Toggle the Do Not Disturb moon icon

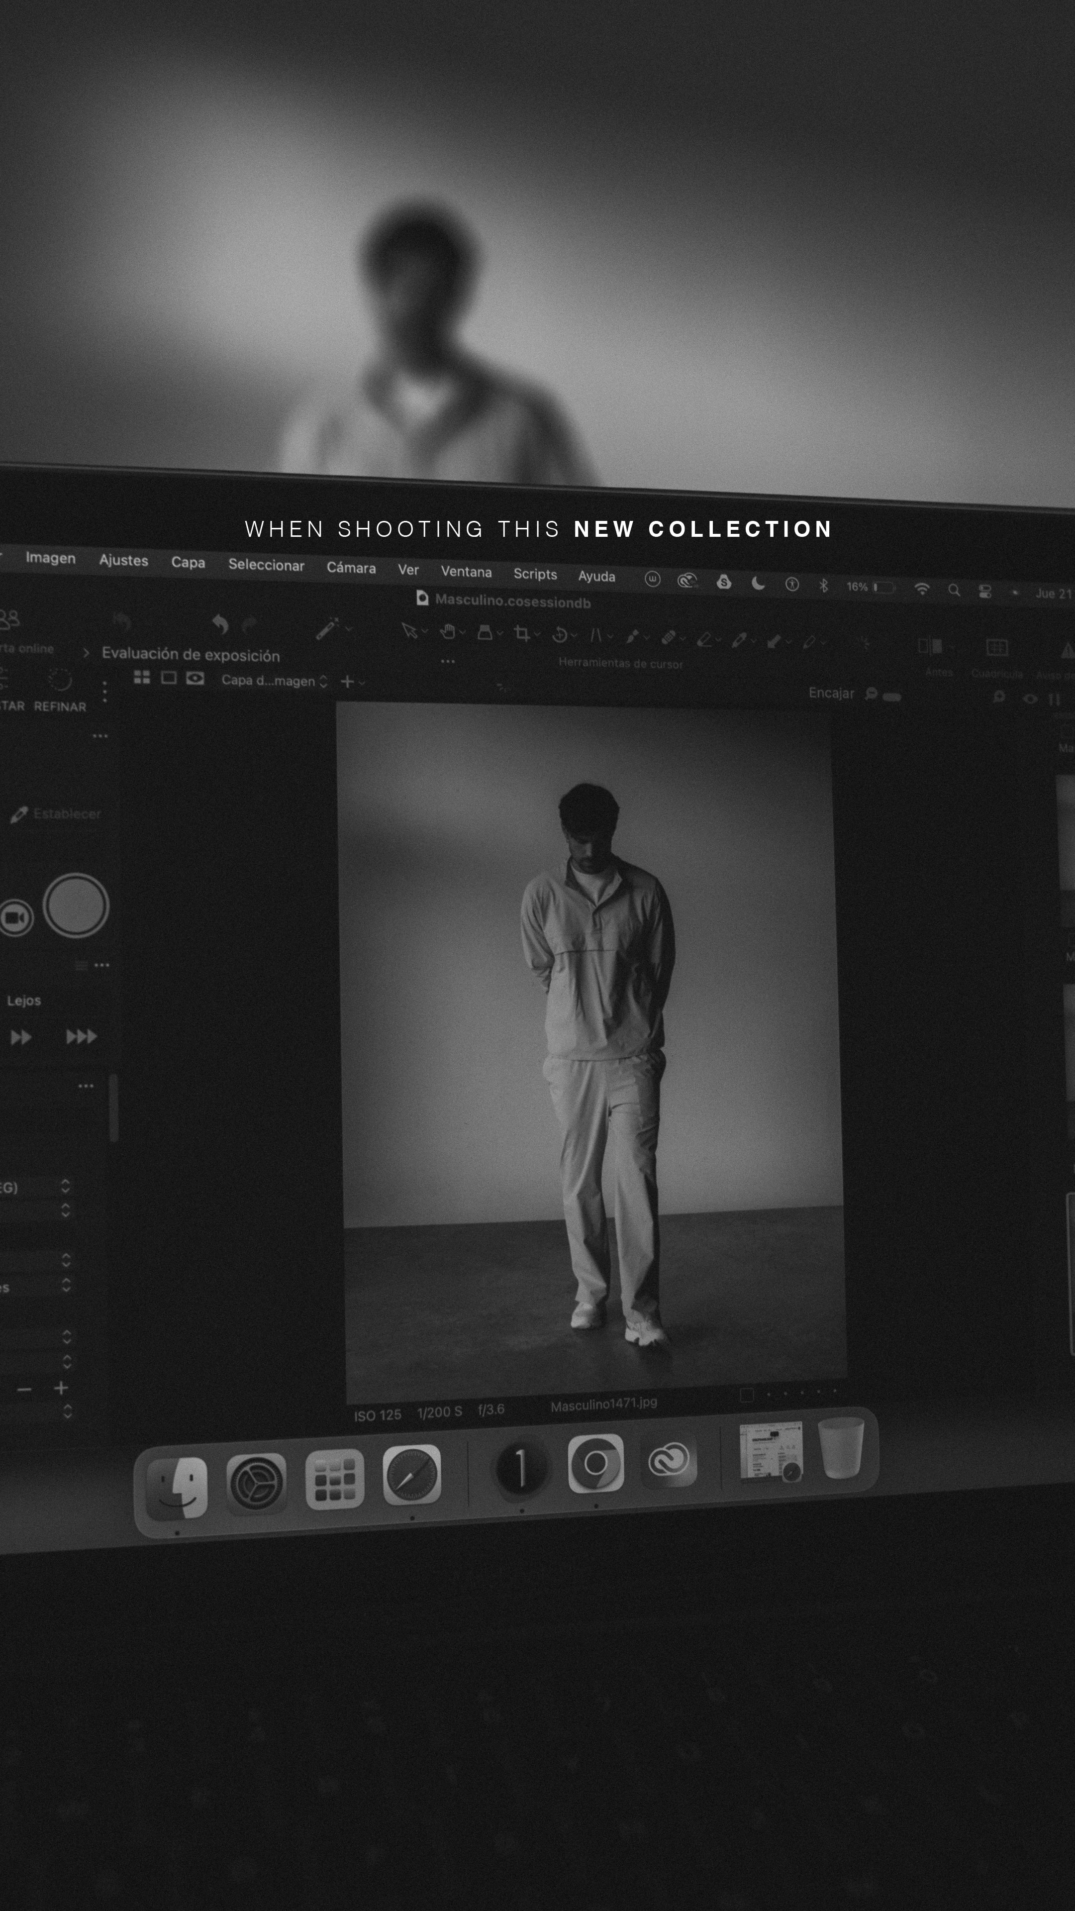[758, 584]
